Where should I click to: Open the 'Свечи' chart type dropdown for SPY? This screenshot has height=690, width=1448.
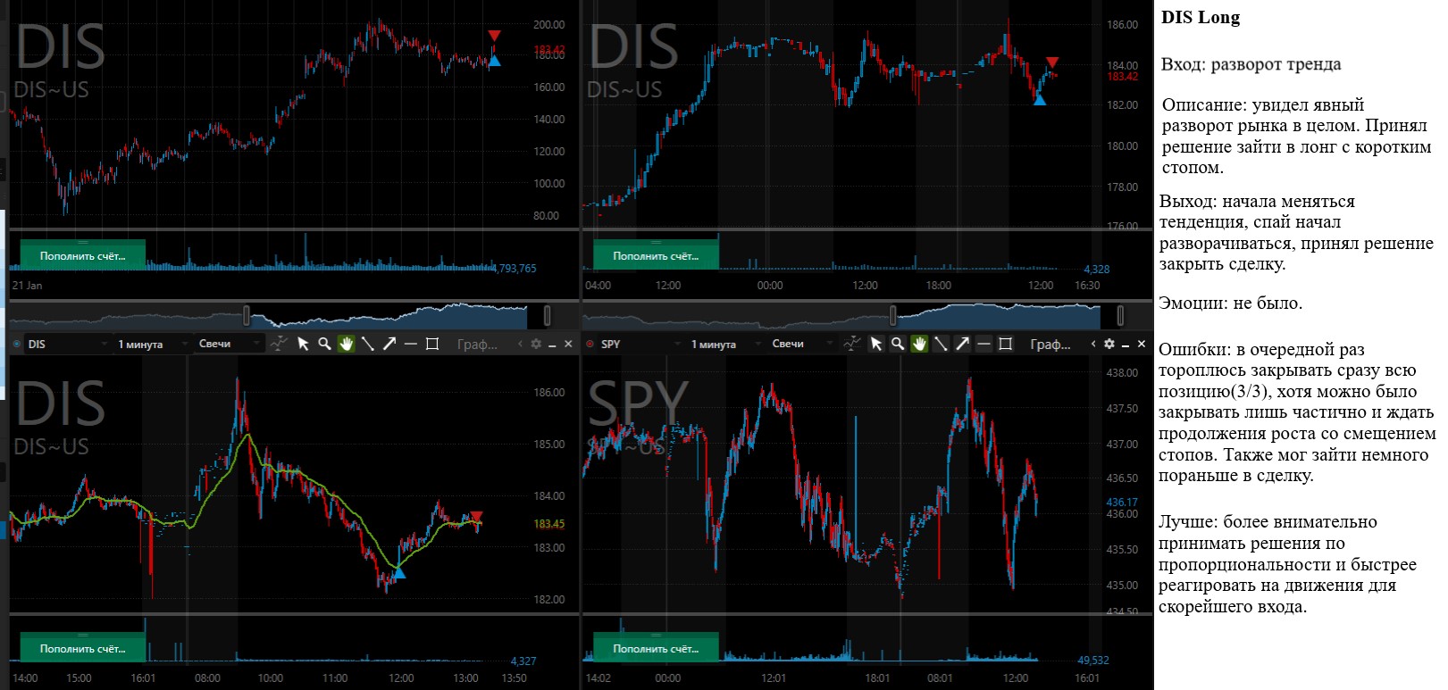(x=802, y=344)
